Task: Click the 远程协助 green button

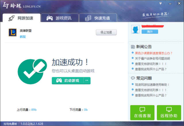Action: click(x=169, y=112)
